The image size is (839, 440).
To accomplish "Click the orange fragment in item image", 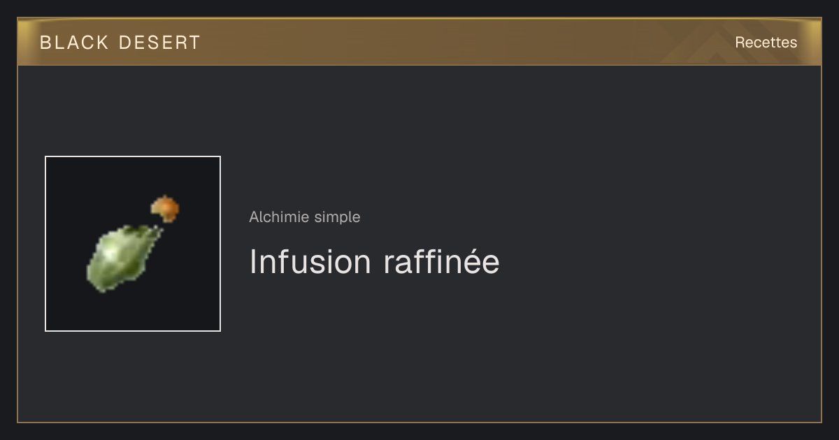I will 165,208.
